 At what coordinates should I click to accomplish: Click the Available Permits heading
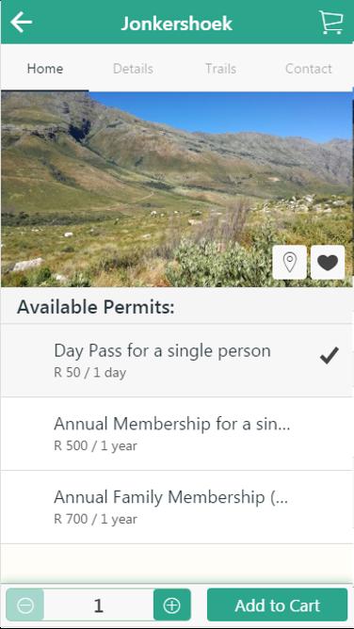[x=96, y=307]
